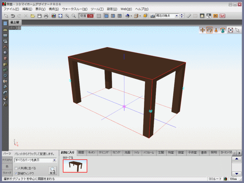Click the print icon in the toolbar
This screenshot has height=183, width=244.
(46, 16)
